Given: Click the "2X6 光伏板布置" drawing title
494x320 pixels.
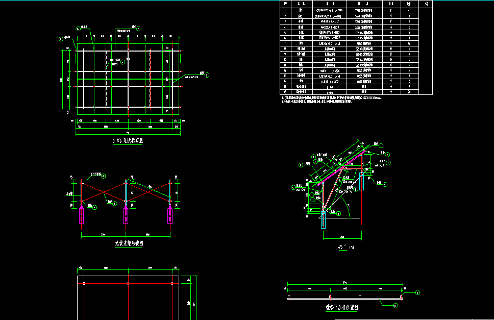Looking at the screenshot, I should [x=127, y=141].
